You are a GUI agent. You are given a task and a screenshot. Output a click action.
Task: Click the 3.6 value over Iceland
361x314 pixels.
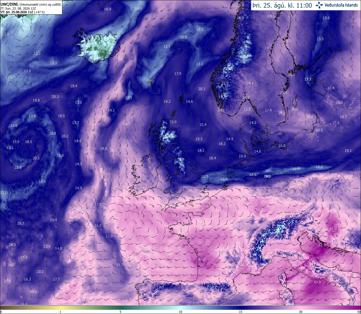[102, 52]
